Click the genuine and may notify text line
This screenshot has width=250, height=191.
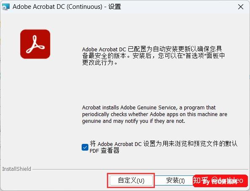pos(133,121)
